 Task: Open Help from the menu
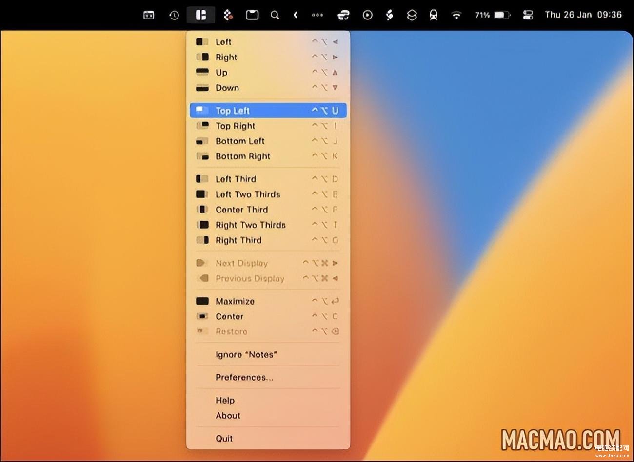tap(268, 400)
